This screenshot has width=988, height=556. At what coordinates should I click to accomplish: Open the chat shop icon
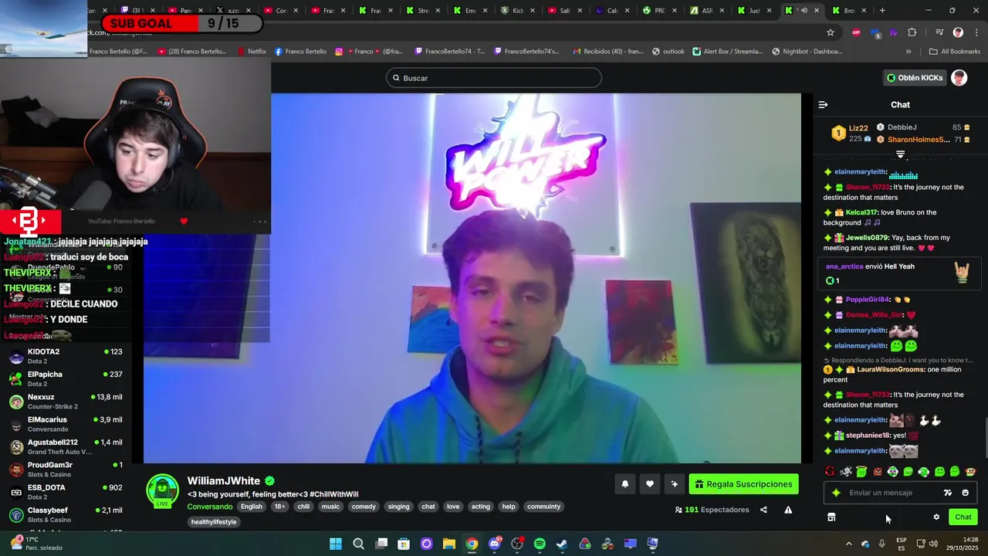[x=831, y=517]
